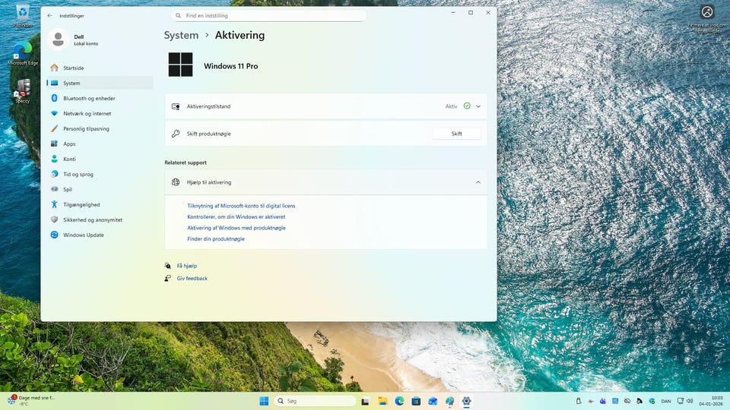730x410 pixels.
Task: Select Apps in the settings sidebar
Action: pyautogui.click(x=69, y=143)
